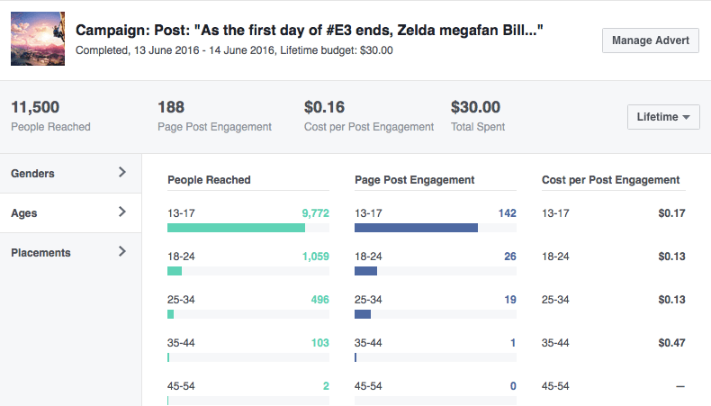The height and width of the screenshot is (406, 711).
Task: Click the 13-17 Page Post Engagement blue bar
Action: (x=416, y=228)
